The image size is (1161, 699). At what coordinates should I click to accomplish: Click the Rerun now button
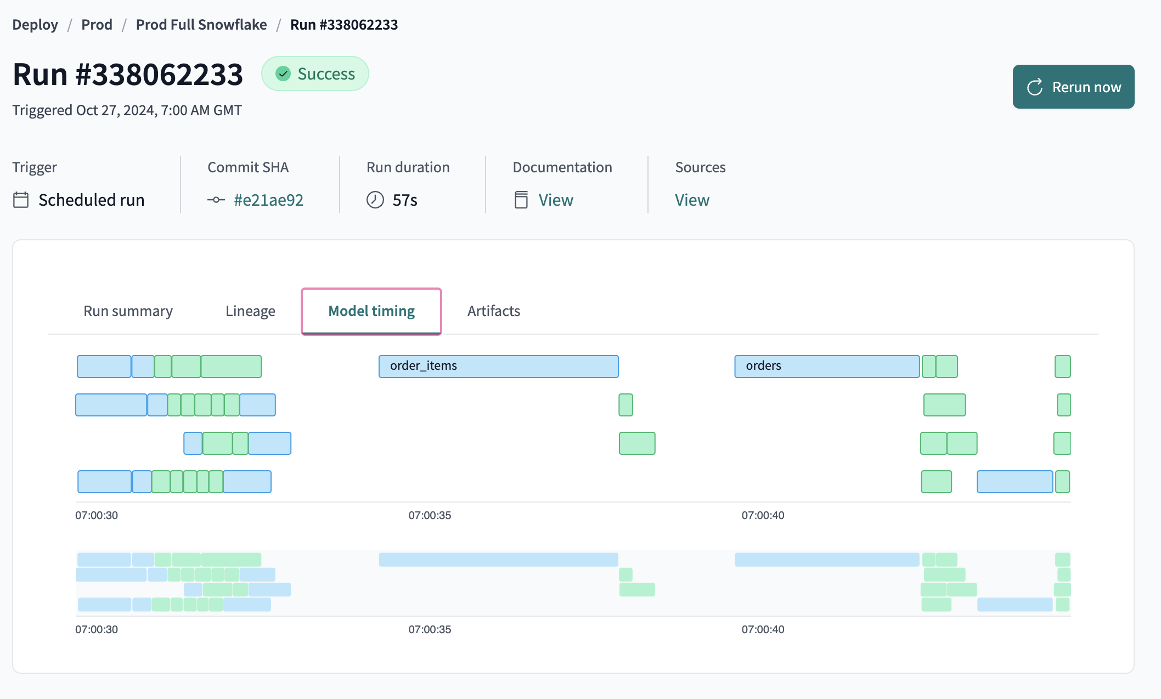click(x=1073, y=86)
